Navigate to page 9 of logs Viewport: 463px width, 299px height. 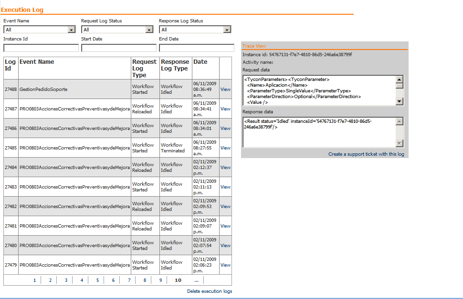click(160, 280)
